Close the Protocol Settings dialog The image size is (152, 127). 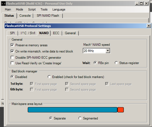tap(149, 26)
